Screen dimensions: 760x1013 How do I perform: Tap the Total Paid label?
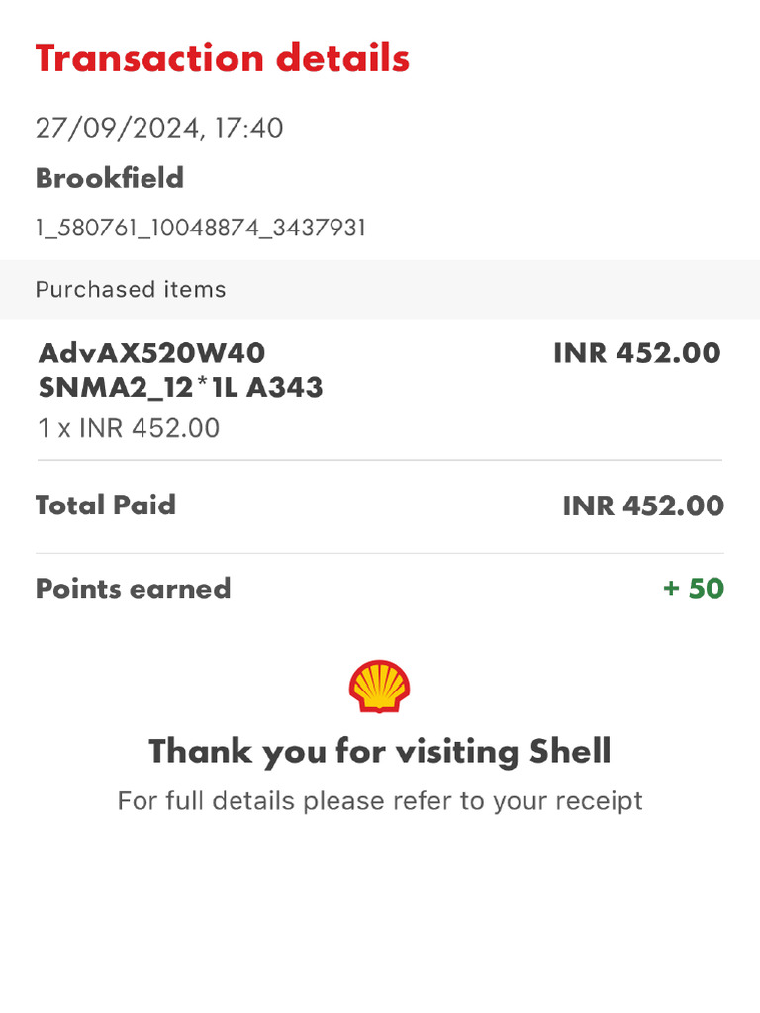[x=106, y=506]
